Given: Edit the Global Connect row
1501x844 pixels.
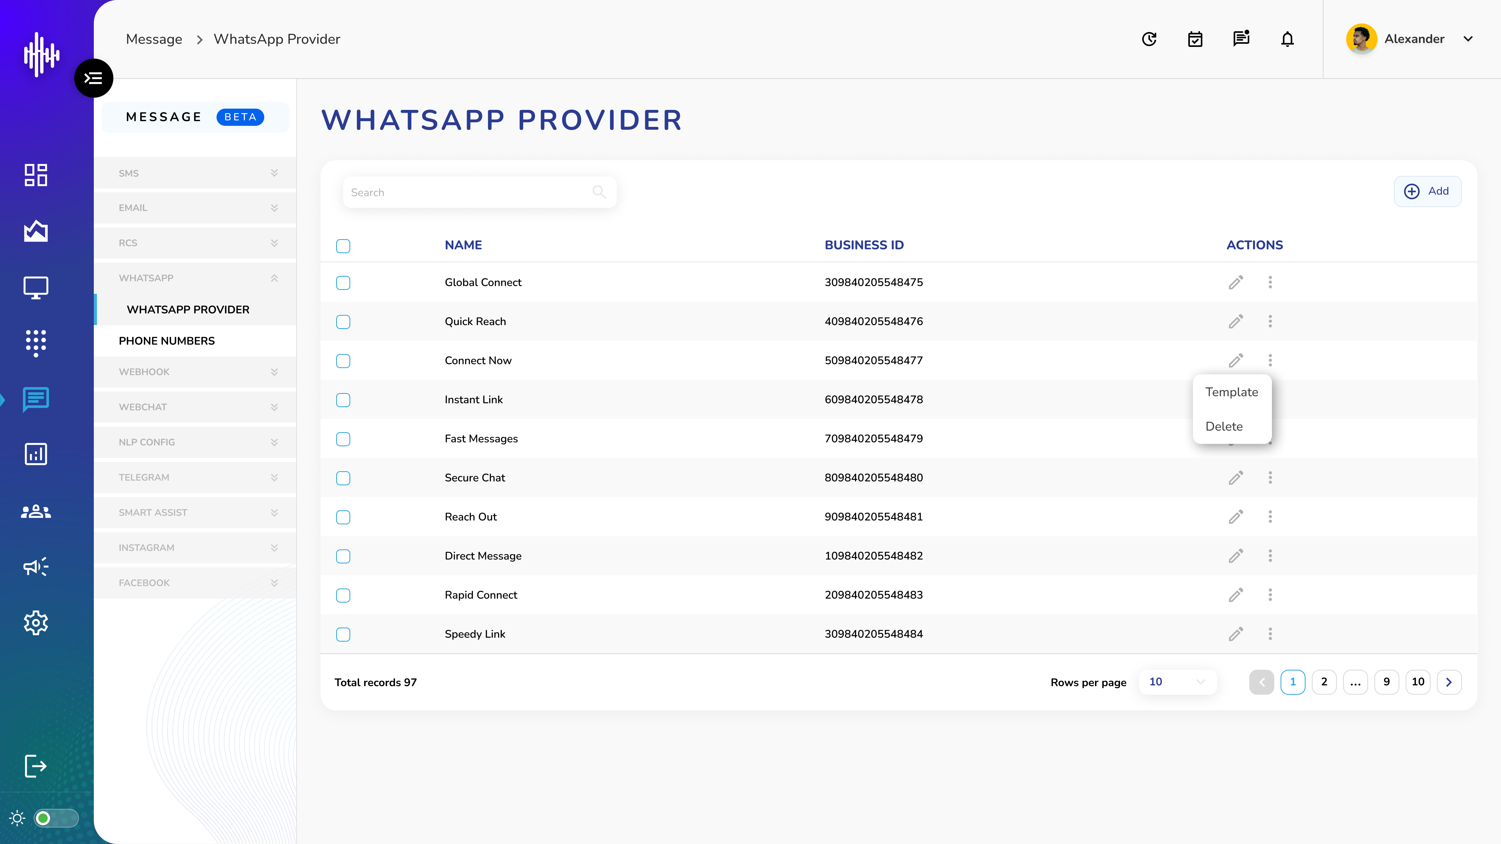Looking at the screenshot, I should coord(1236,282).
